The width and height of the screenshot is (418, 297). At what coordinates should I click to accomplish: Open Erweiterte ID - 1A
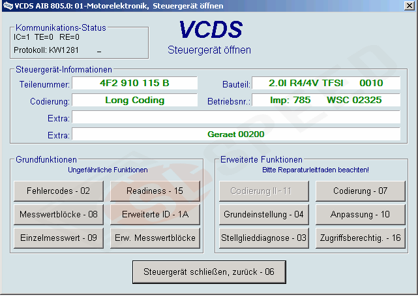point(155,215)
